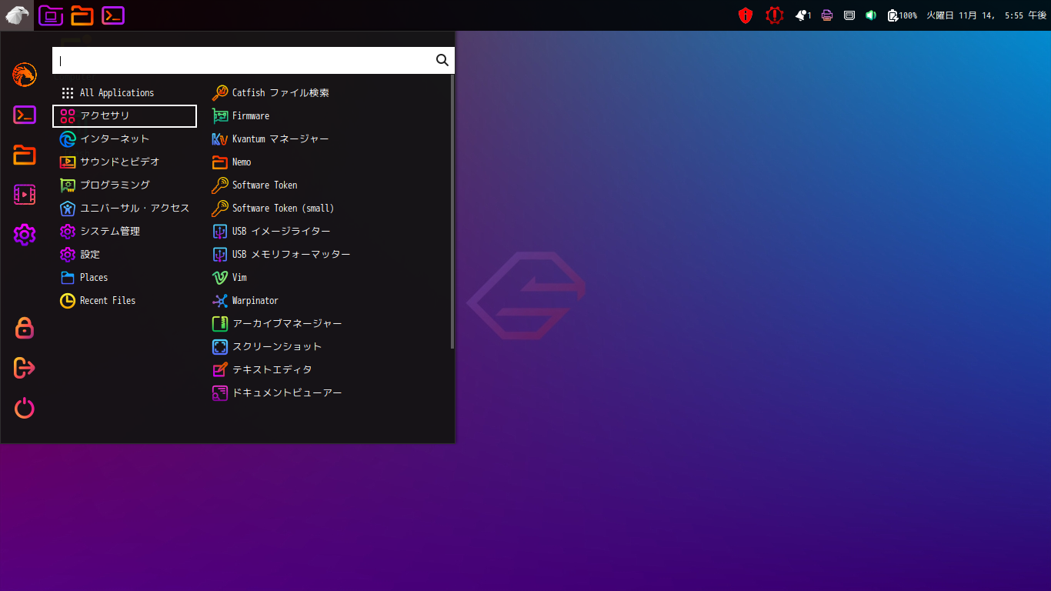Click the power off icon in sidebar
The width and height of the screenshot is (1051, 591).
click(x=25, y=408)
